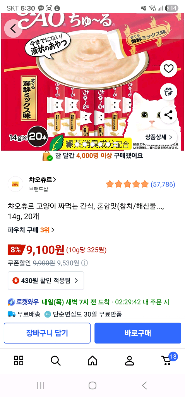
Task: View the 57,786 reviews star rating
Action: click(140, 184)
